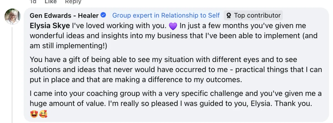Click the purple heart emoji

click(173, 26)
